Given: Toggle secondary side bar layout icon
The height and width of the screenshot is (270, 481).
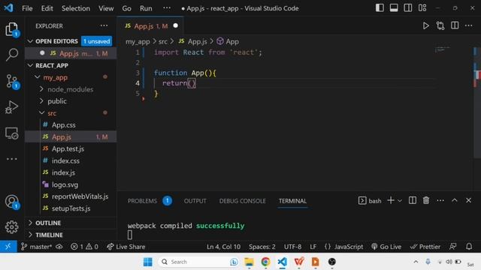Looking at the screenshot, I should (x=408, y=8).
